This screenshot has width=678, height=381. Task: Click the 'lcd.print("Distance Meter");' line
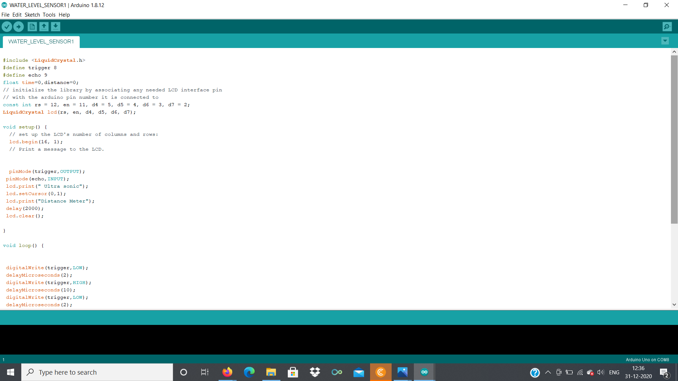50,201
